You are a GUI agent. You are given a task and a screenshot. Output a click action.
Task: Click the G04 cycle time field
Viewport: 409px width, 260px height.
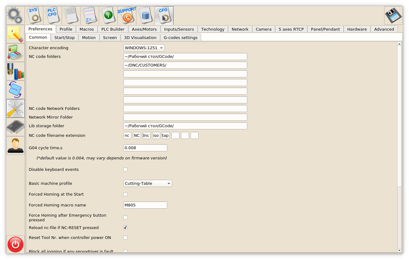click(x=145, y=148)
